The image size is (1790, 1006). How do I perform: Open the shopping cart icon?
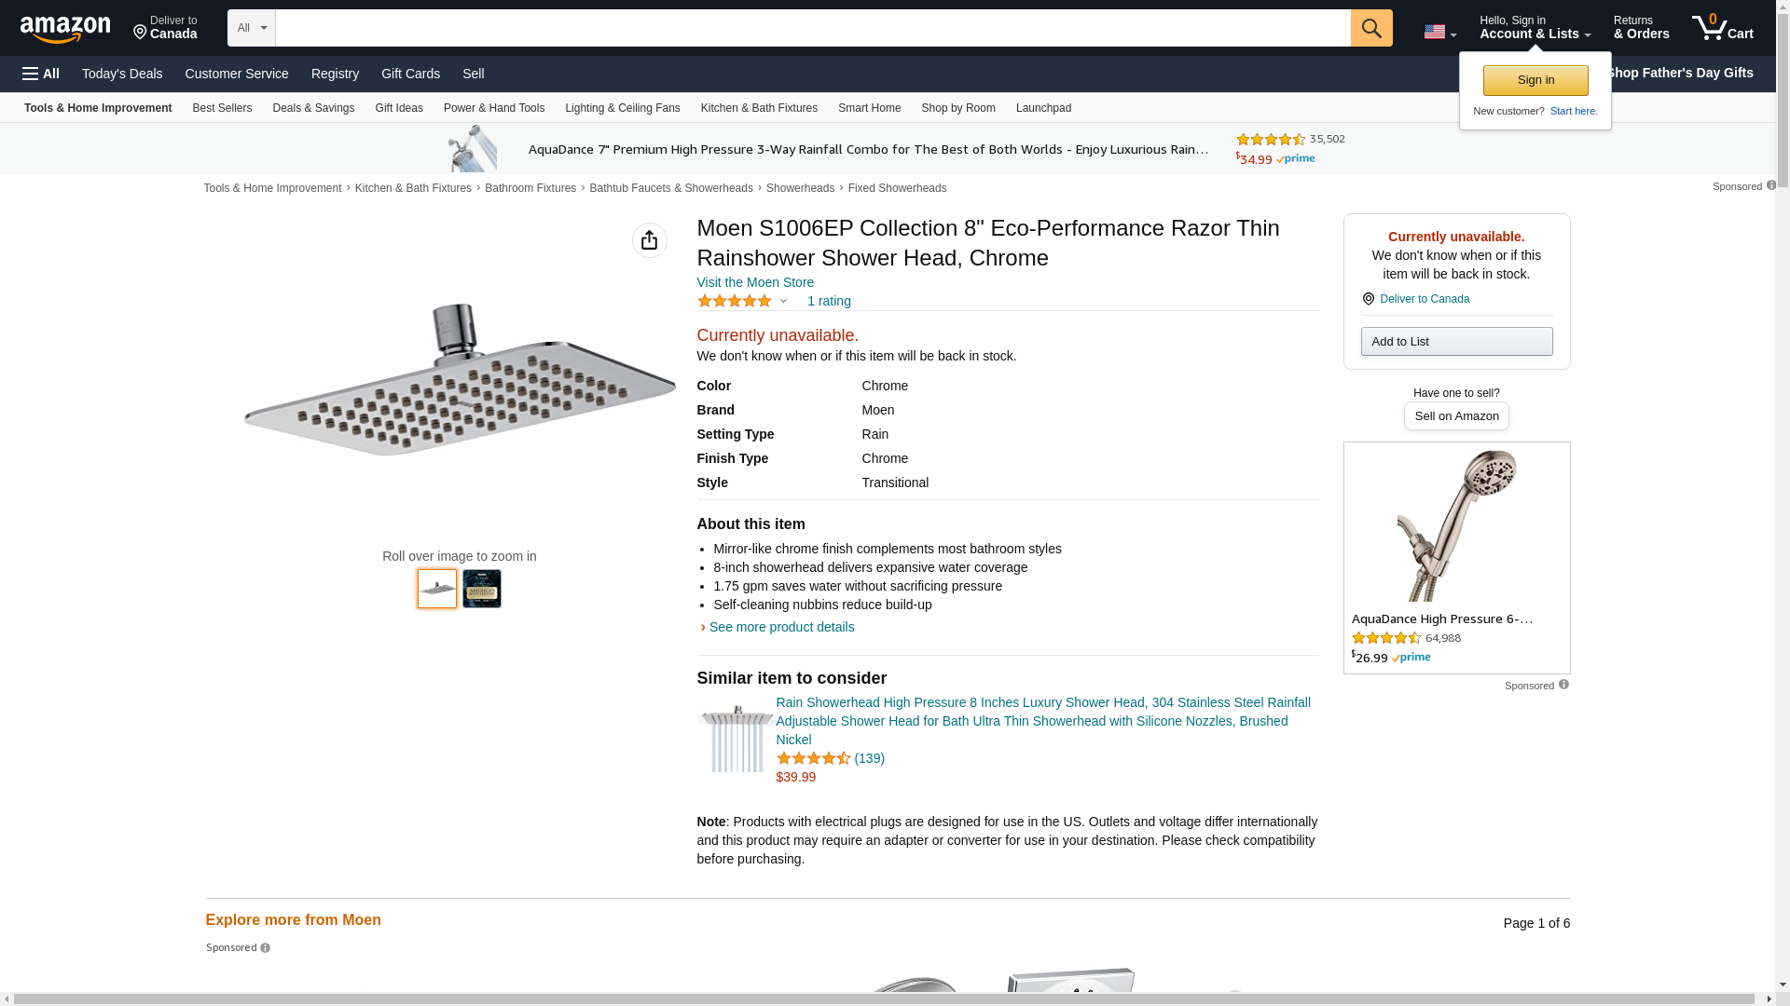click(x=1722, y=28)
